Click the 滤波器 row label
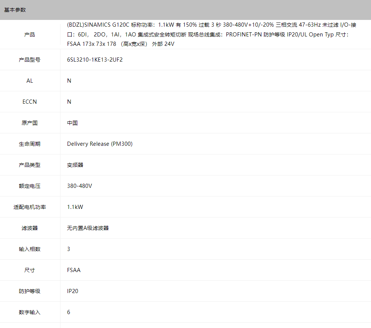 click(30, 228)
